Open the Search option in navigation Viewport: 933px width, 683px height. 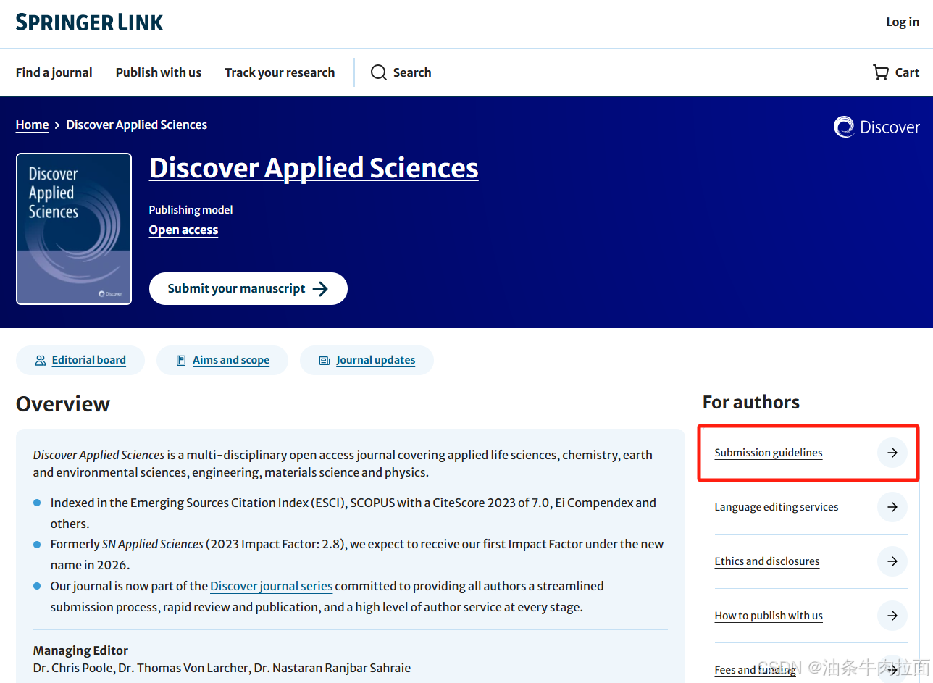point(401,72)
